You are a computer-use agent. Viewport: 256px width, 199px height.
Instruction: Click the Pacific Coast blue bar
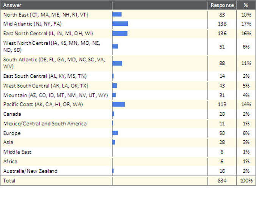(119, 104)
